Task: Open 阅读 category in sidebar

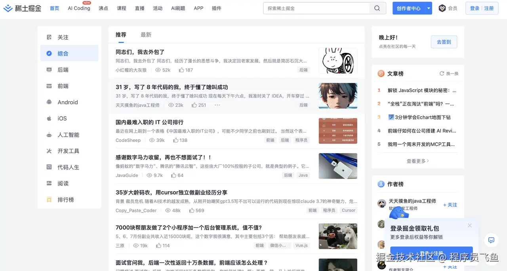Action: coord(69,183)
